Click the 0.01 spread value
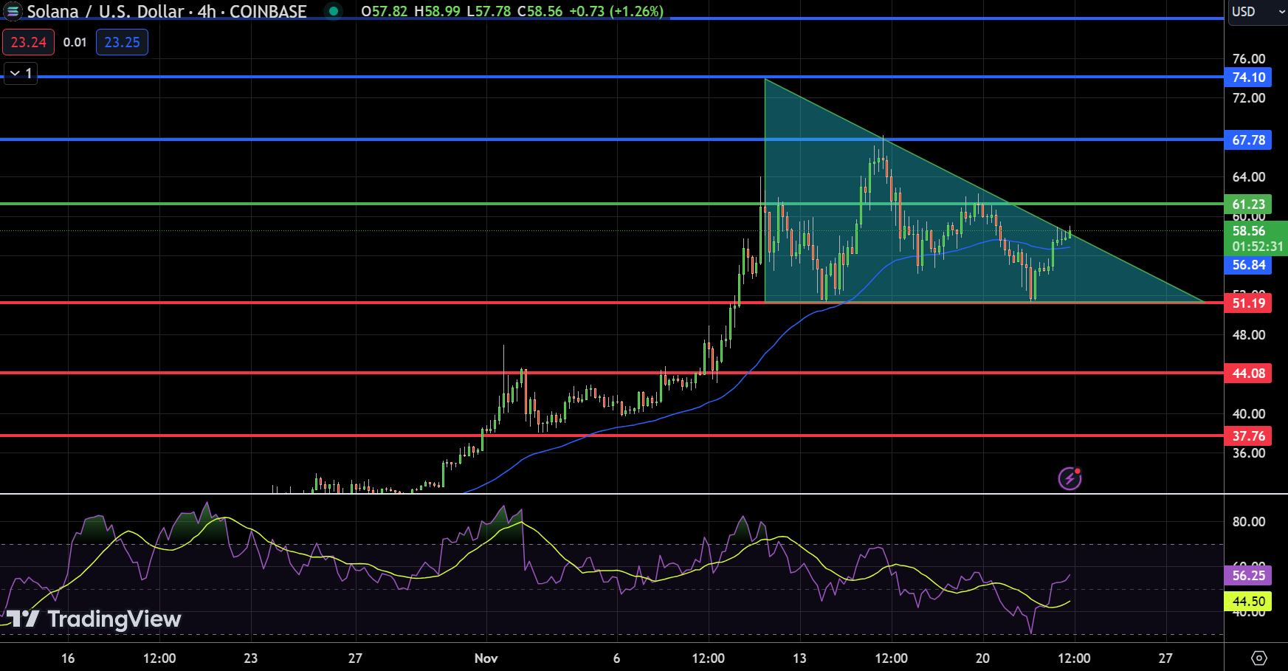The image size is (1288, 671). pyautogui.click(x=75, y=42)
